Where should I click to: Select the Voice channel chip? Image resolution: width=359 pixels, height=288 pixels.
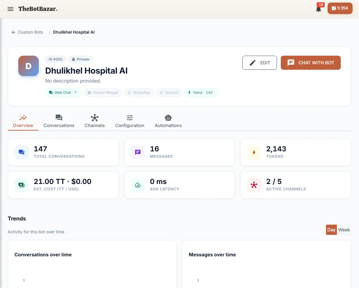click(201, 92)
